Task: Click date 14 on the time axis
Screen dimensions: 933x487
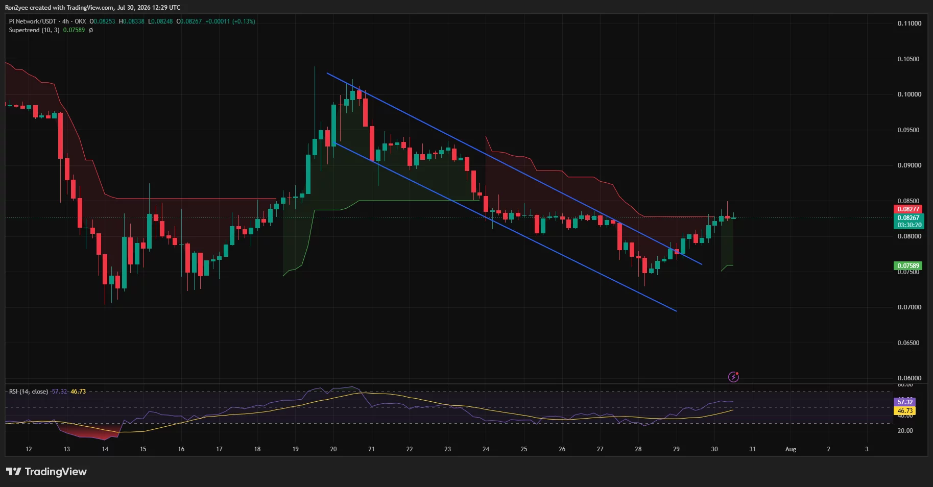Action: (105, 449)
